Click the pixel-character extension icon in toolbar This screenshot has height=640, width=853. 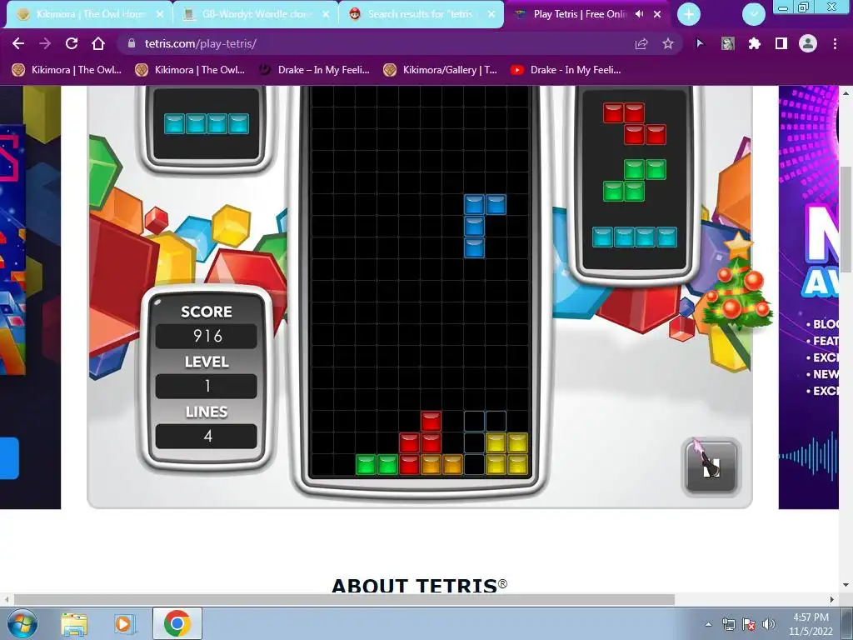(728, 43)
